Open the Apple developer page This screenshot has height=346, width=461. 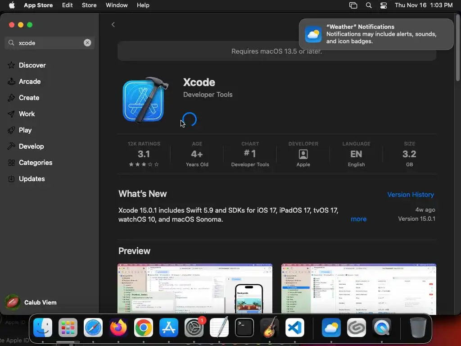click(303, 154)
